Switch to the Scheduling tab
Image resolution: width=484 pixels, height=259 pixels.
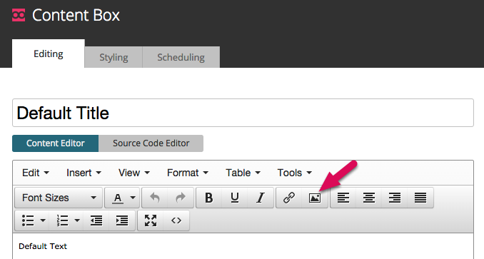tap(181, 57)
